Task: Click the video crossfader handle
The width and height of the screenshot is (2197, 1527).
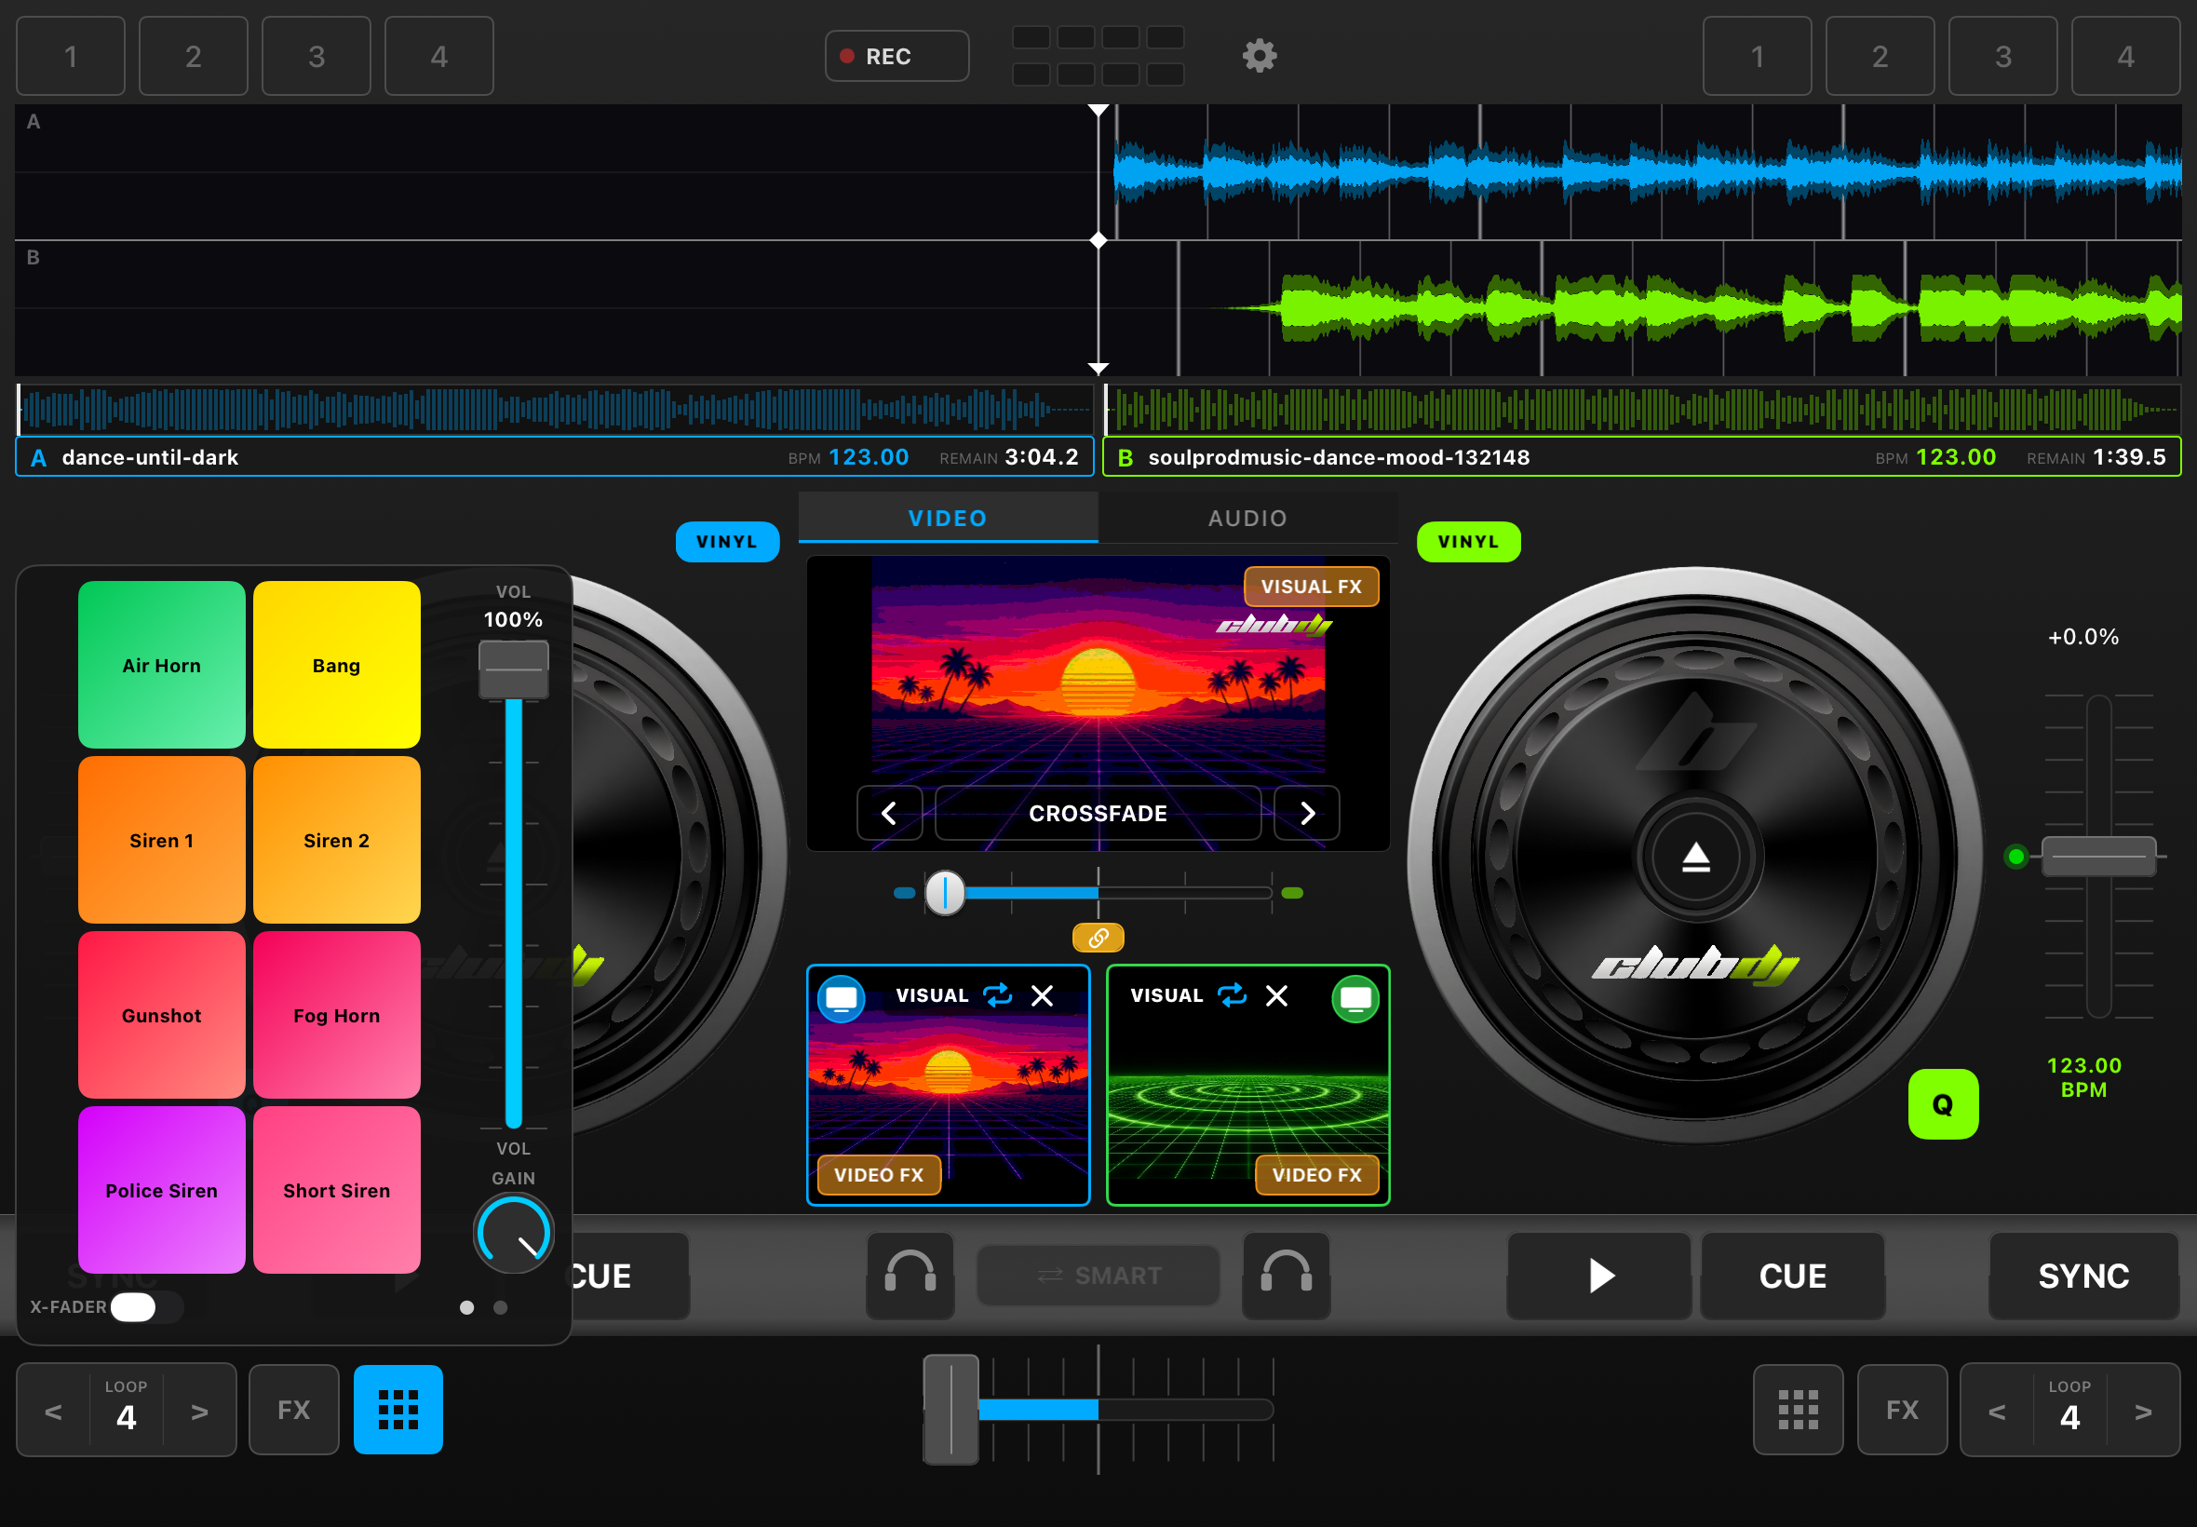Action: click(945, 893)
